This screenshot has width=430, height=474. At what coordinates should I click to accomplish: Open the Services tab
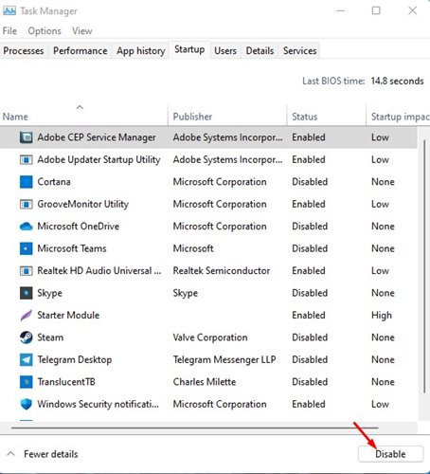click(299, 51)
